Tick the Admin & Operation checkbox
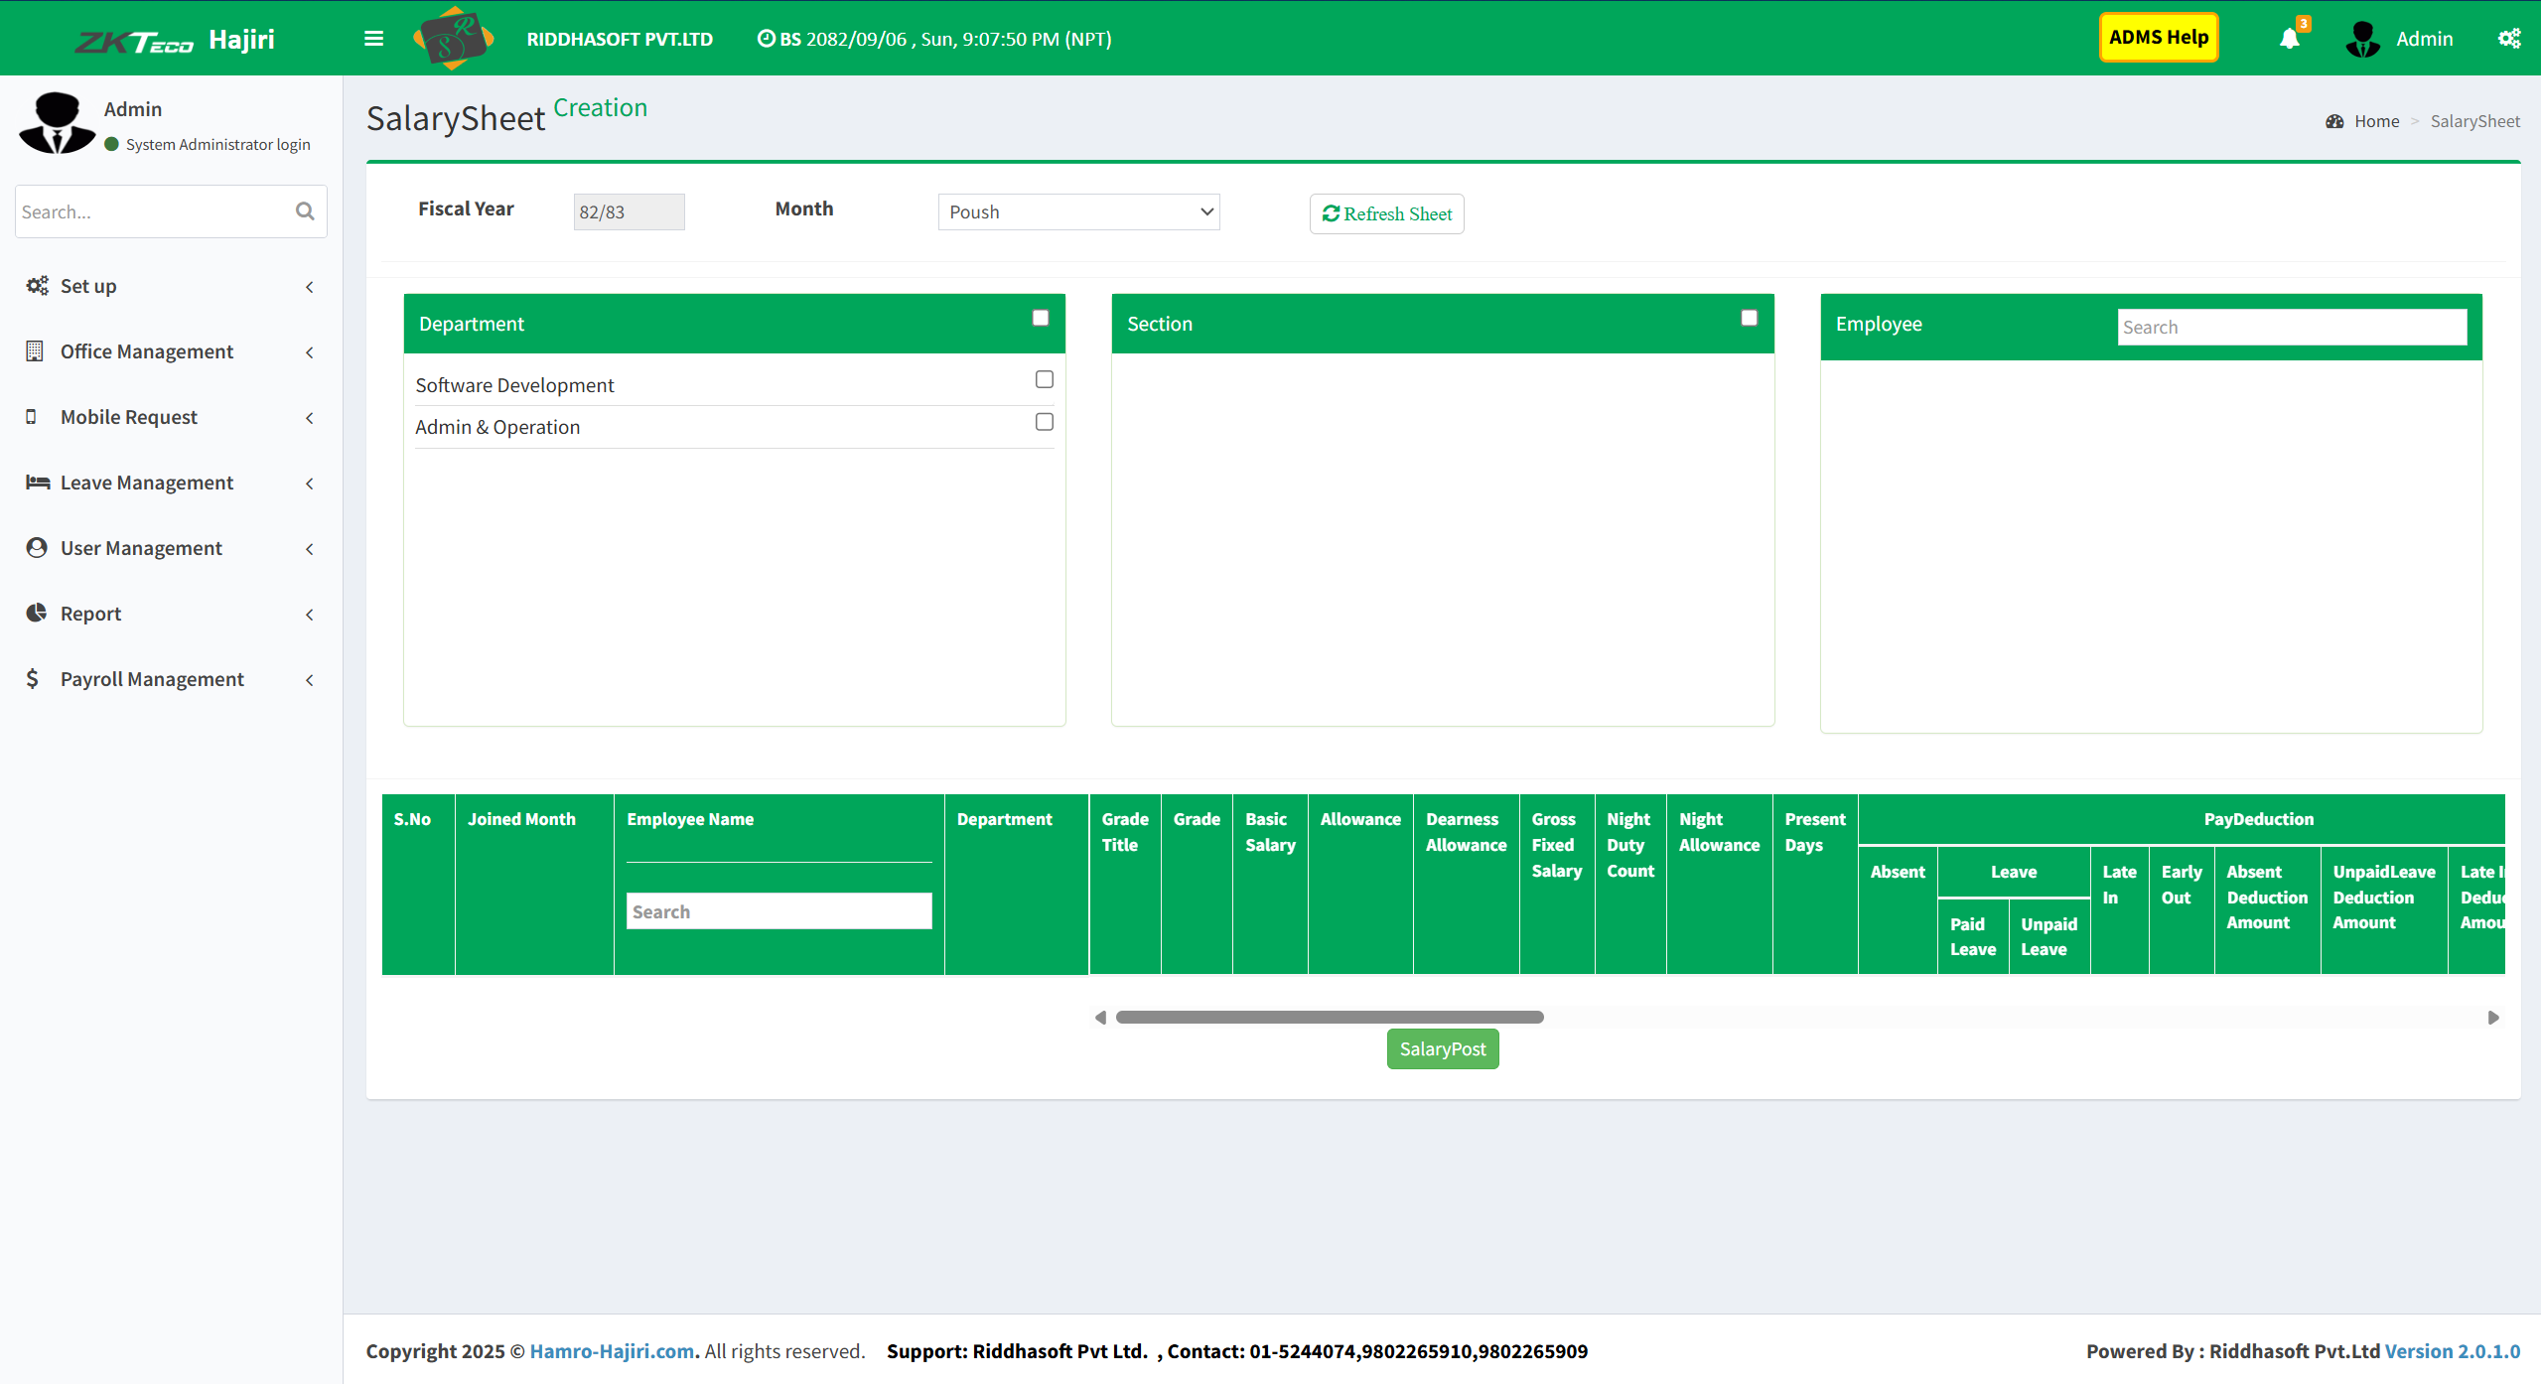 point(1044,422)
